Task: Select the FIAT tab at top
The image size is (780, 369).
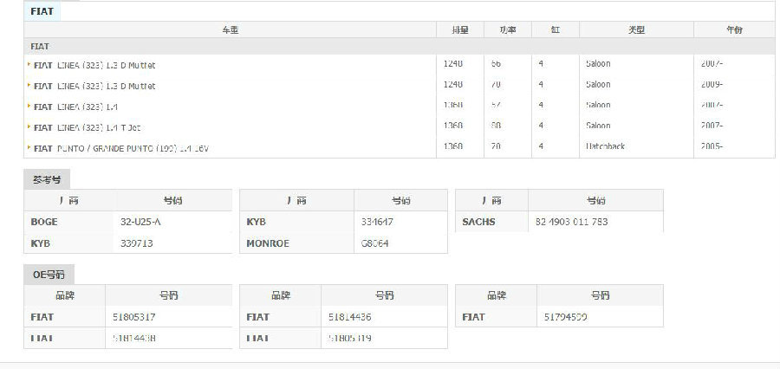Action: coord(42,11)
